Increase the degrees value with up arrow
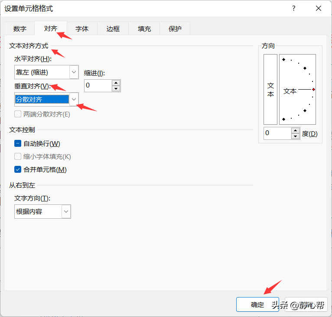The height and width of the screenshot is (317, 332). pyautogui.click(x=295, y=130)
